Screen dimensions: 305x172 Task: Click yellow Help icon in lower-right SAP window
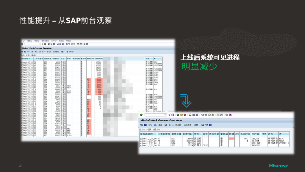[226, 115]
